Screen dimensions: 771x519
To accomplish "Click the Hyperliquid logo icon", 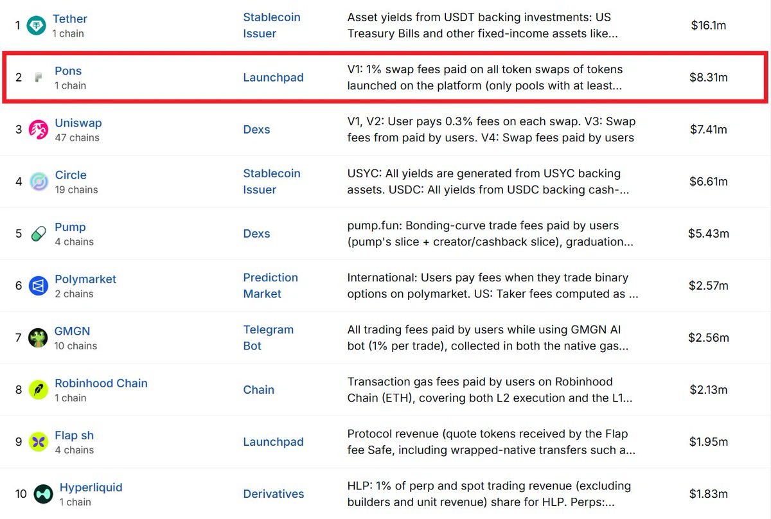I will (43, 494).
